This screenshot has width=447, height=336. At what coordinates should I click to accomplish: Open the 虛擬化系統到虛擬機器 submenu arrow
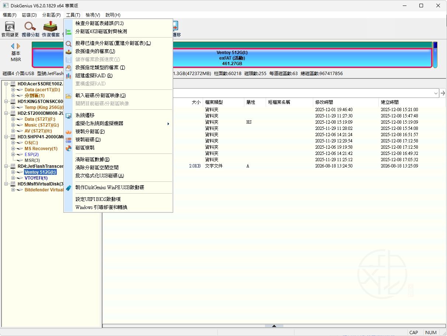coord(168,124)
